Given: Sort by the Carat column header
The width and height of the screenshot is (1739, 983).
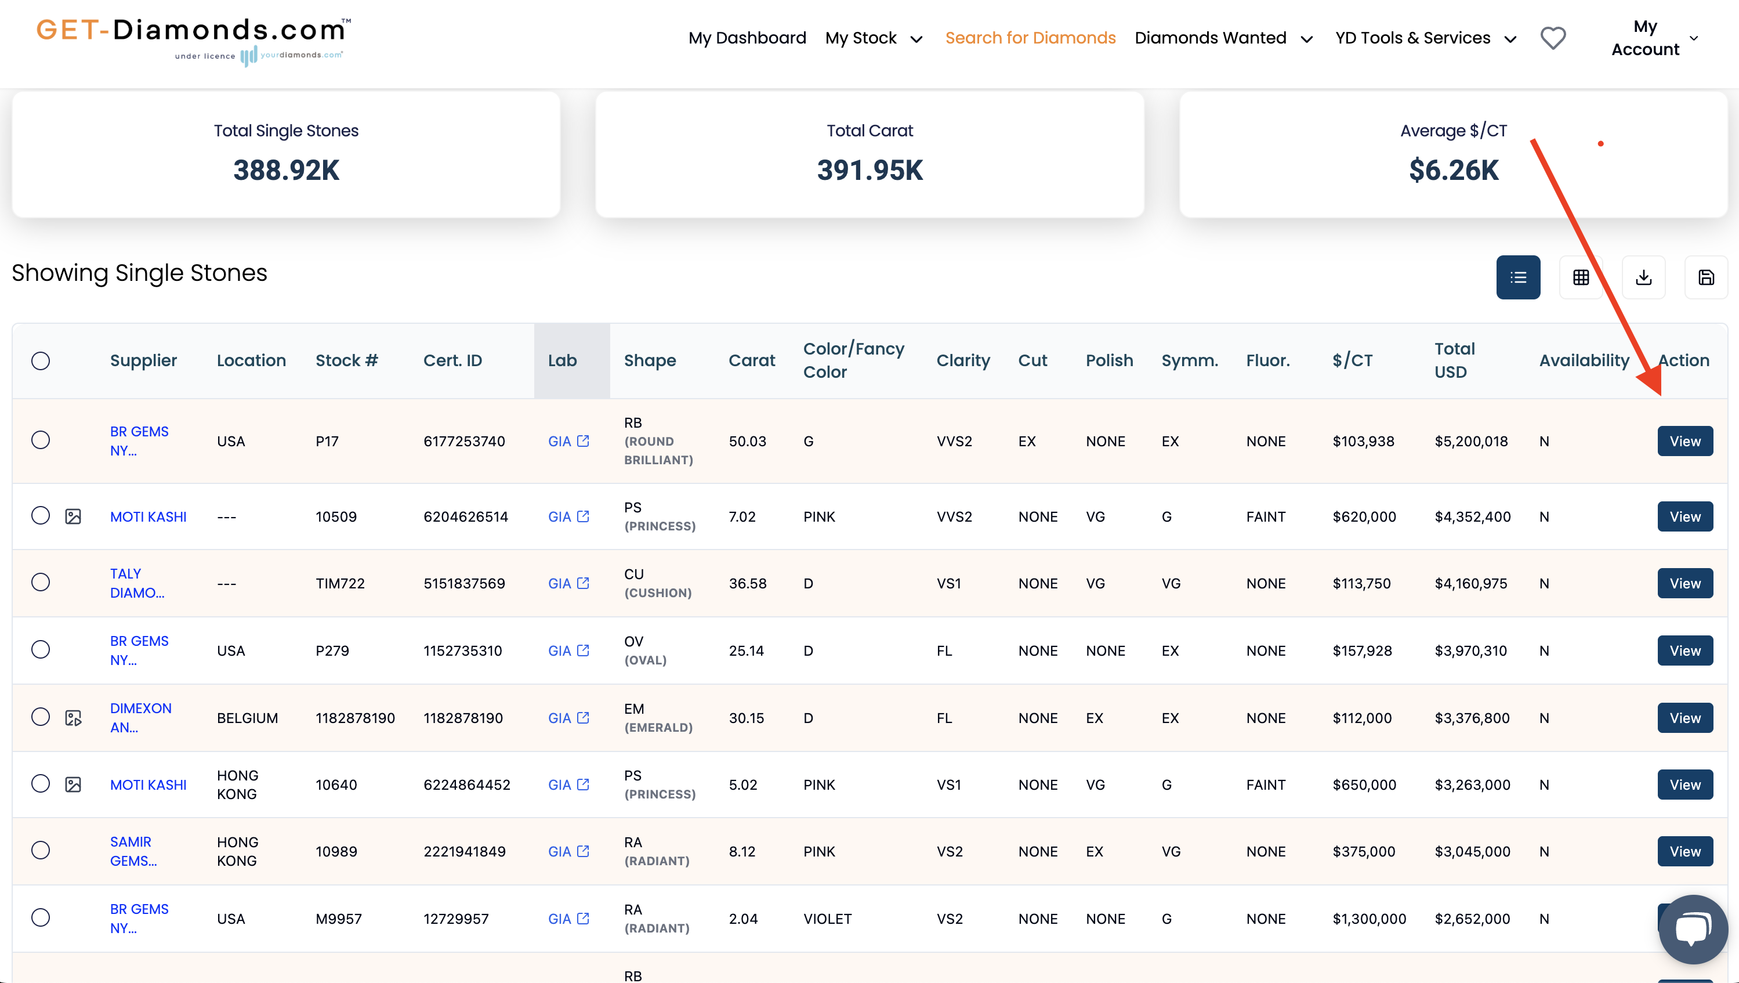Looking at the screenshot, I should coord(751,360).
